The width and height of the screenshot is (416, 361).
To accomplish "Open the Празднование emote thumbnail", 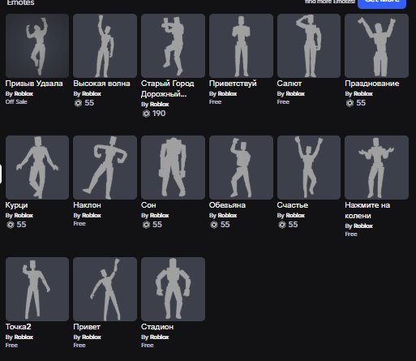I will tap(377, 46).
